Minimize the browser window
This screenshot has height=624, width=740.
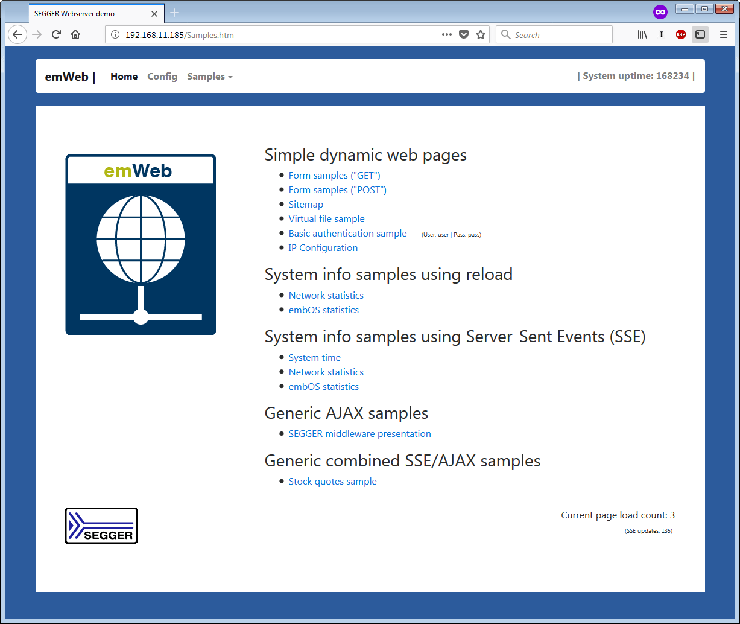coord(684,8)
